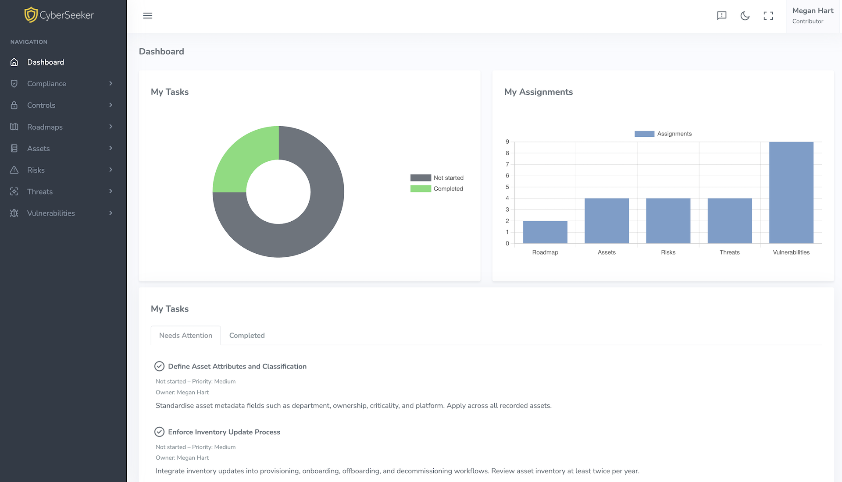Click the Vulnerabilities bar in chart
842x482 pixels.
pyautogui.click(x=791, y=193)
